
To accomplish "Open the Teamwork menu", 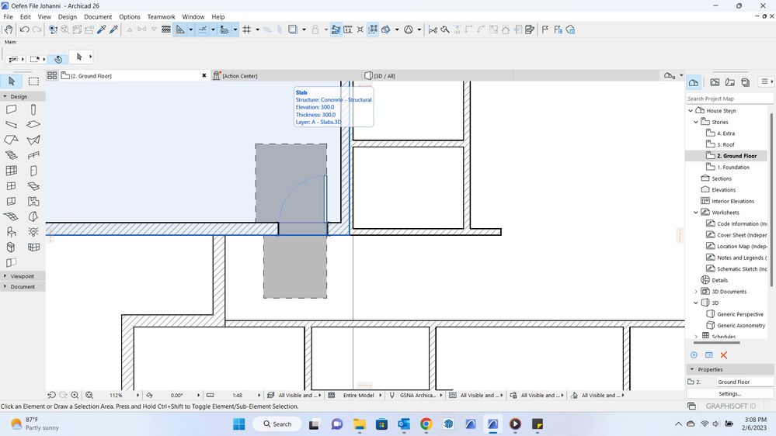I will click(x=162, y=16).
